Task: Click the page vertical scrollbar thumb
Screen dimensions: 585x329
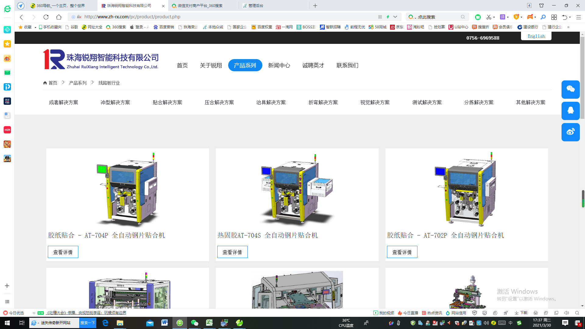Action: 582,78
